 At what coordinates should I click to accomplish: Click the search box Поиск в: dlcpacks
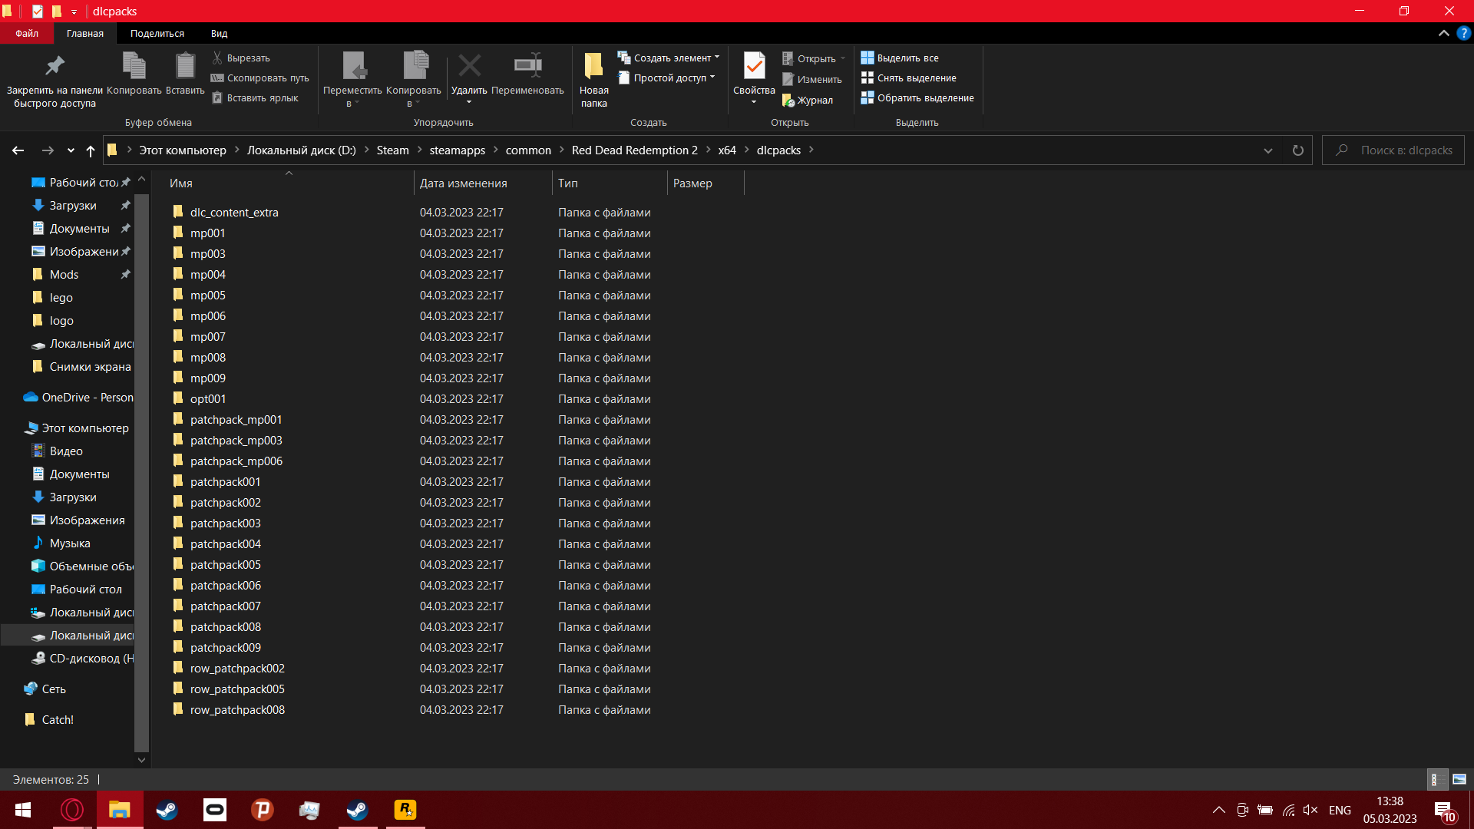tap(1393, 150)
